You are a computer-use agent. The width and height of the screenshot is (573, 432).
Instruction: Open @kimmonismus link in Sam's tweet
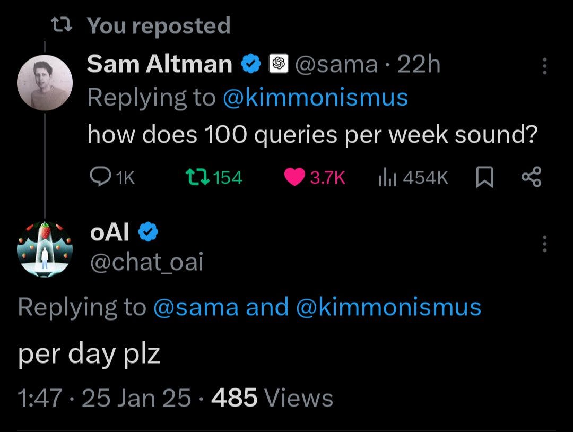315,98
